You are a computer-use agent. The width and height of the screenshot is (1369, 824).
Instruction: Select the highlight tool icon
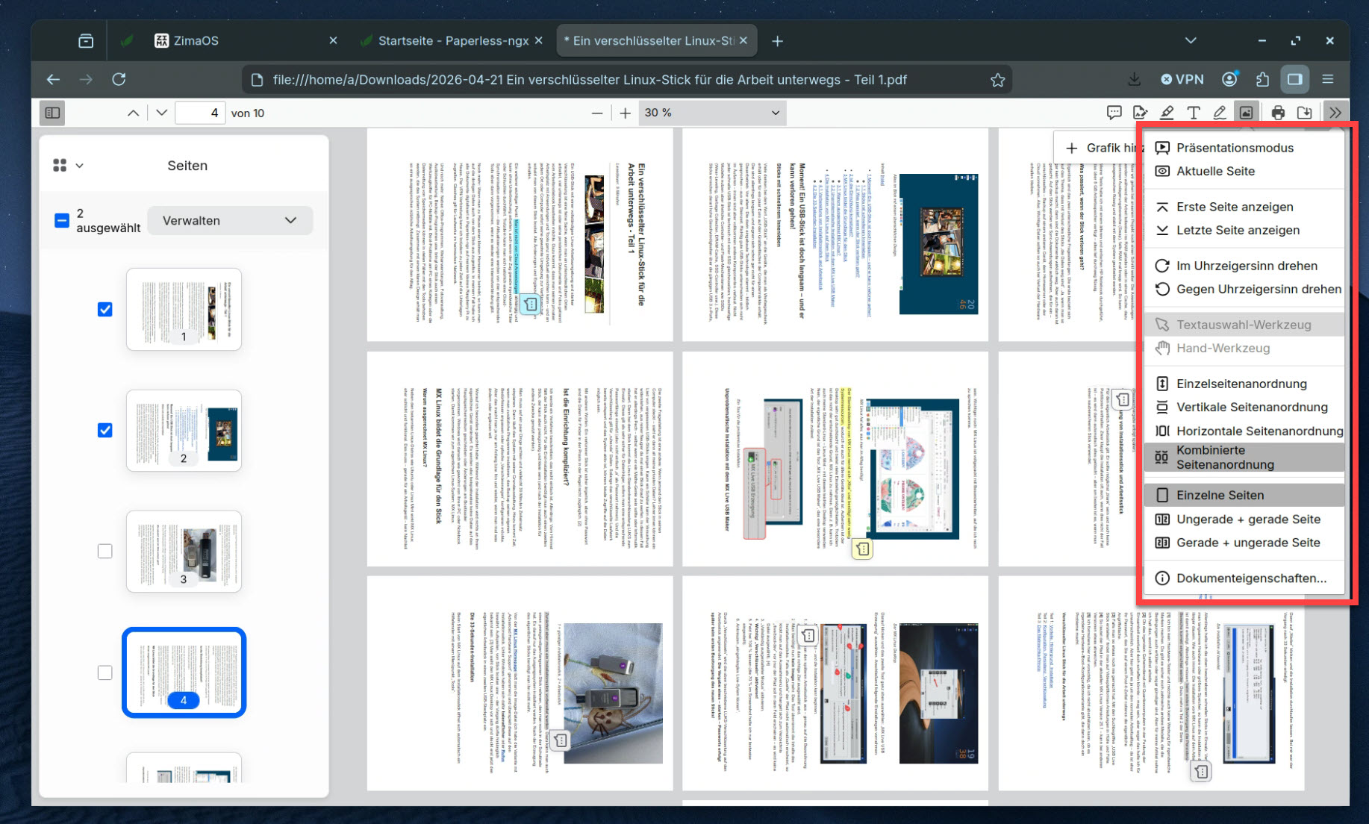1167,113
